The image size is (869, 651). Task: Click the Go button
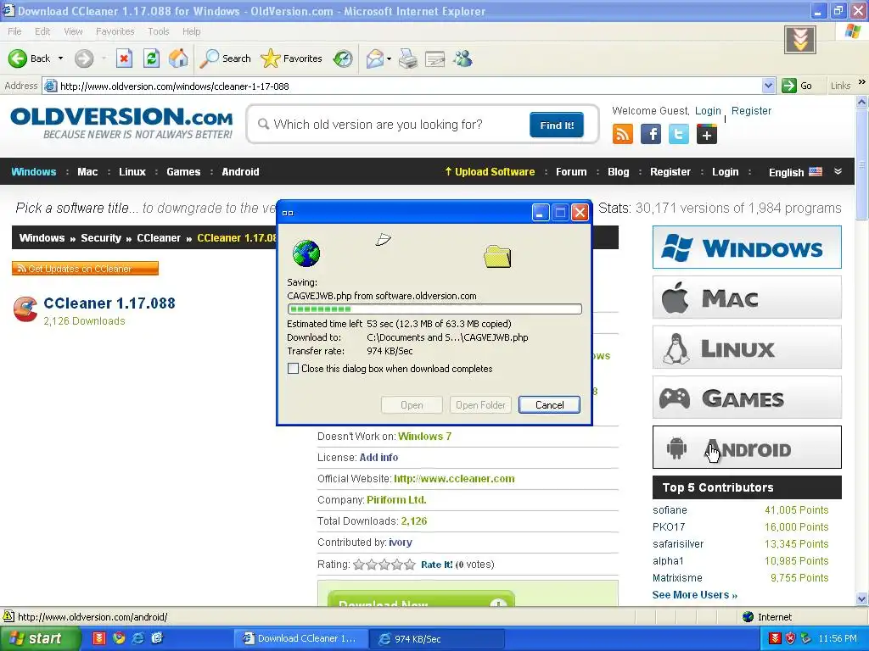point(798,86)
